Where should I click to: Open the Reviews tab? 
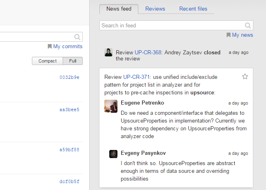[x=155, y=9]
